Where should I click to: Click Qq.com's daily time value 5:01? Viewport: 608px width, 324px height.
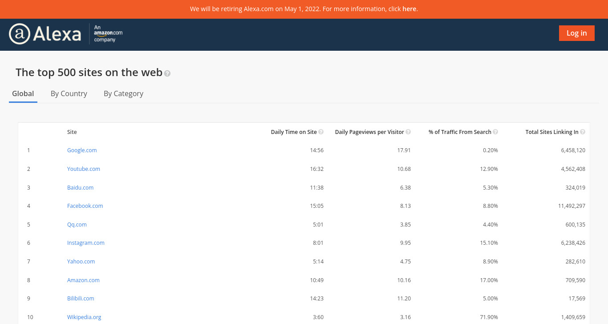(318, 225)
